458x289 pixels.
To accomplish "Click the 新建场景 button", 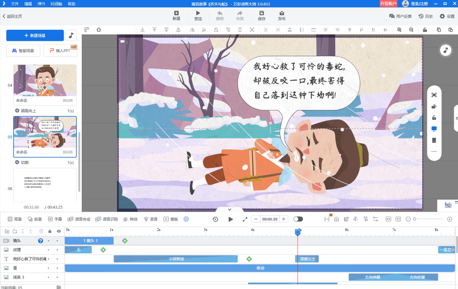I will [35, 35].
